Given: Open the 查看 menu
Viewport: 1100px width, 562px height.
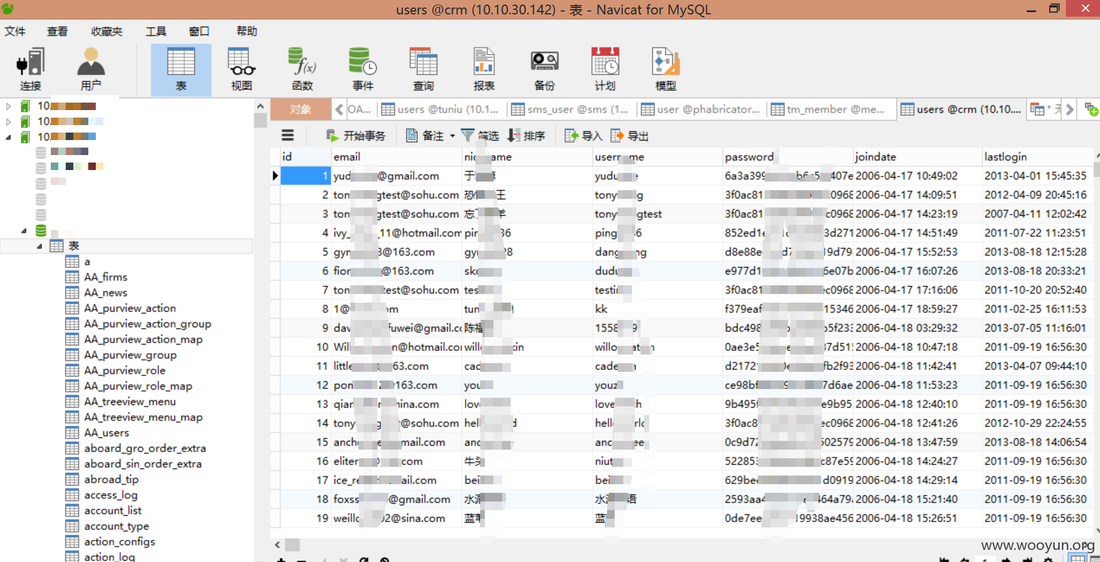Looking at the screenshot, I should point(57,31).
